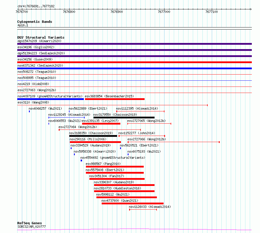Click the chr4:7676691..7677182 region label
The image size is (260, 233).
[36, 6]
